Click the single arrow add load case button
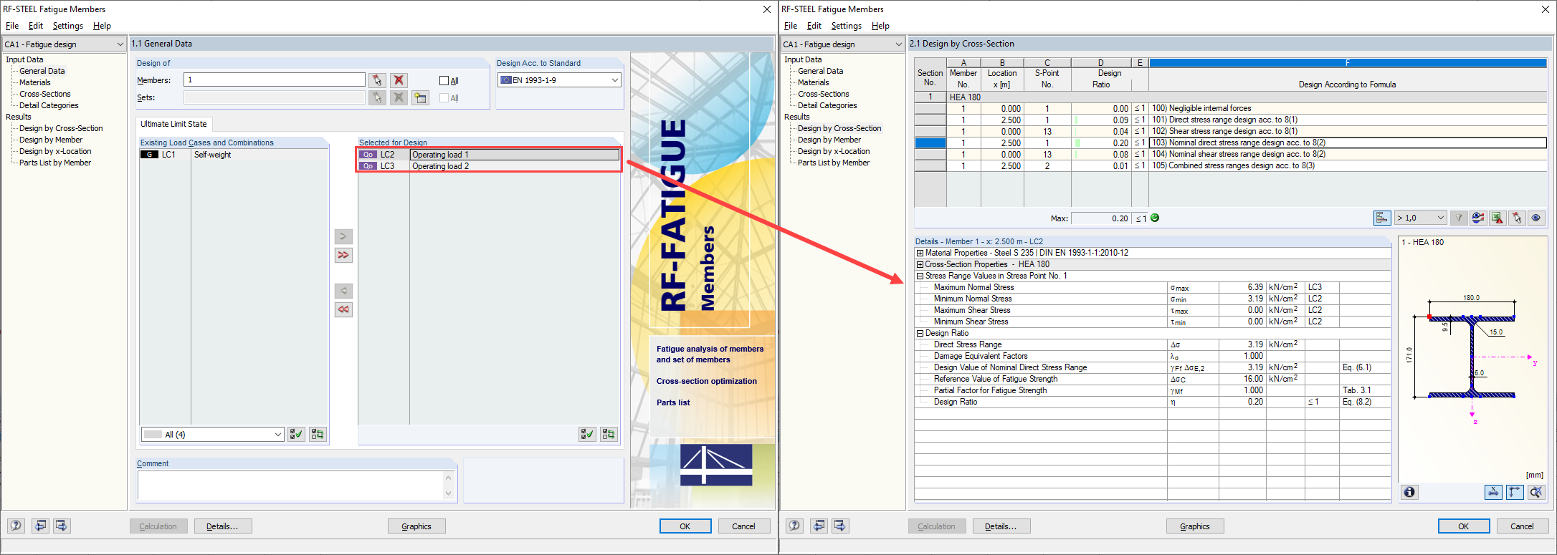The height and width of the screenshot is (555, 1557). tap(343, 236)
